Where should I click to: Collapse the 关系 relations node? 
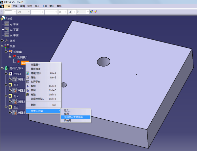pyautogui.click(x=2, y=46)
